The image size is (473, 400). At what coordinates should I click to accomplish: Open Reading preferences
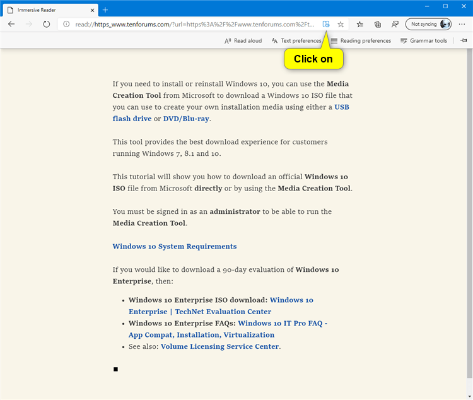point(361,41)
